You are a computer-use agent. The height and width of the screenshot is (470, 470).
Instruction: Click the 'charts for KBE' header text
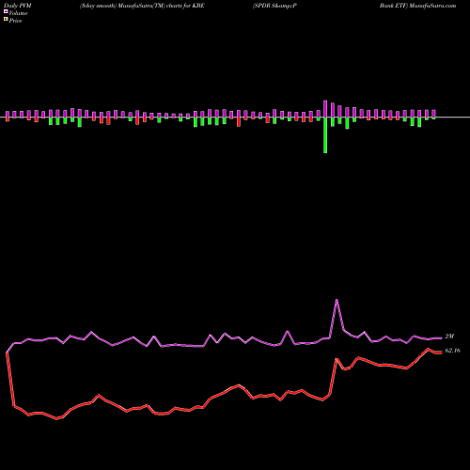[185, 6]
